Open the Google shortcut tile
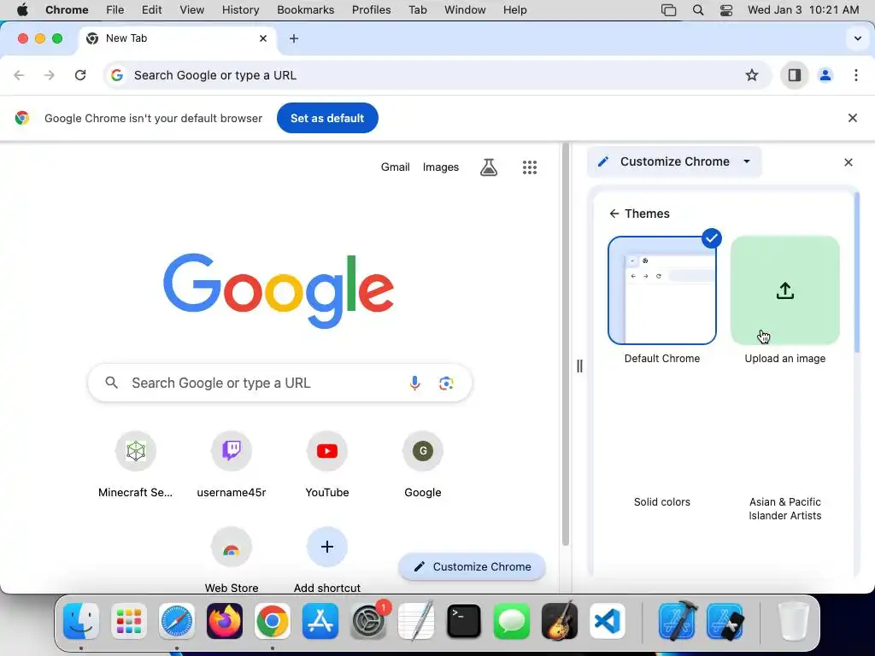The height and width of the screenshot is (656, 875). (x=423, y=465)
